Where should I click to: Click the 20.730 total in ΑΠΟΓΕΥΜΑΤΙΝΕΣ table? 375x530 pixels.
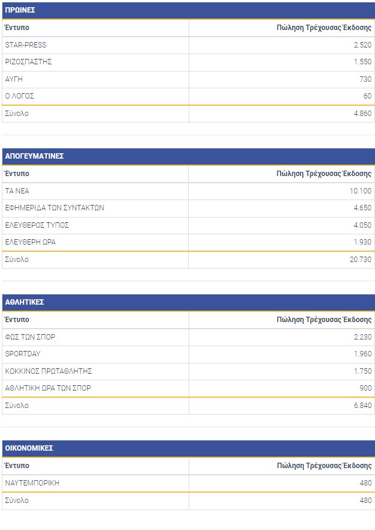[361, 260]
